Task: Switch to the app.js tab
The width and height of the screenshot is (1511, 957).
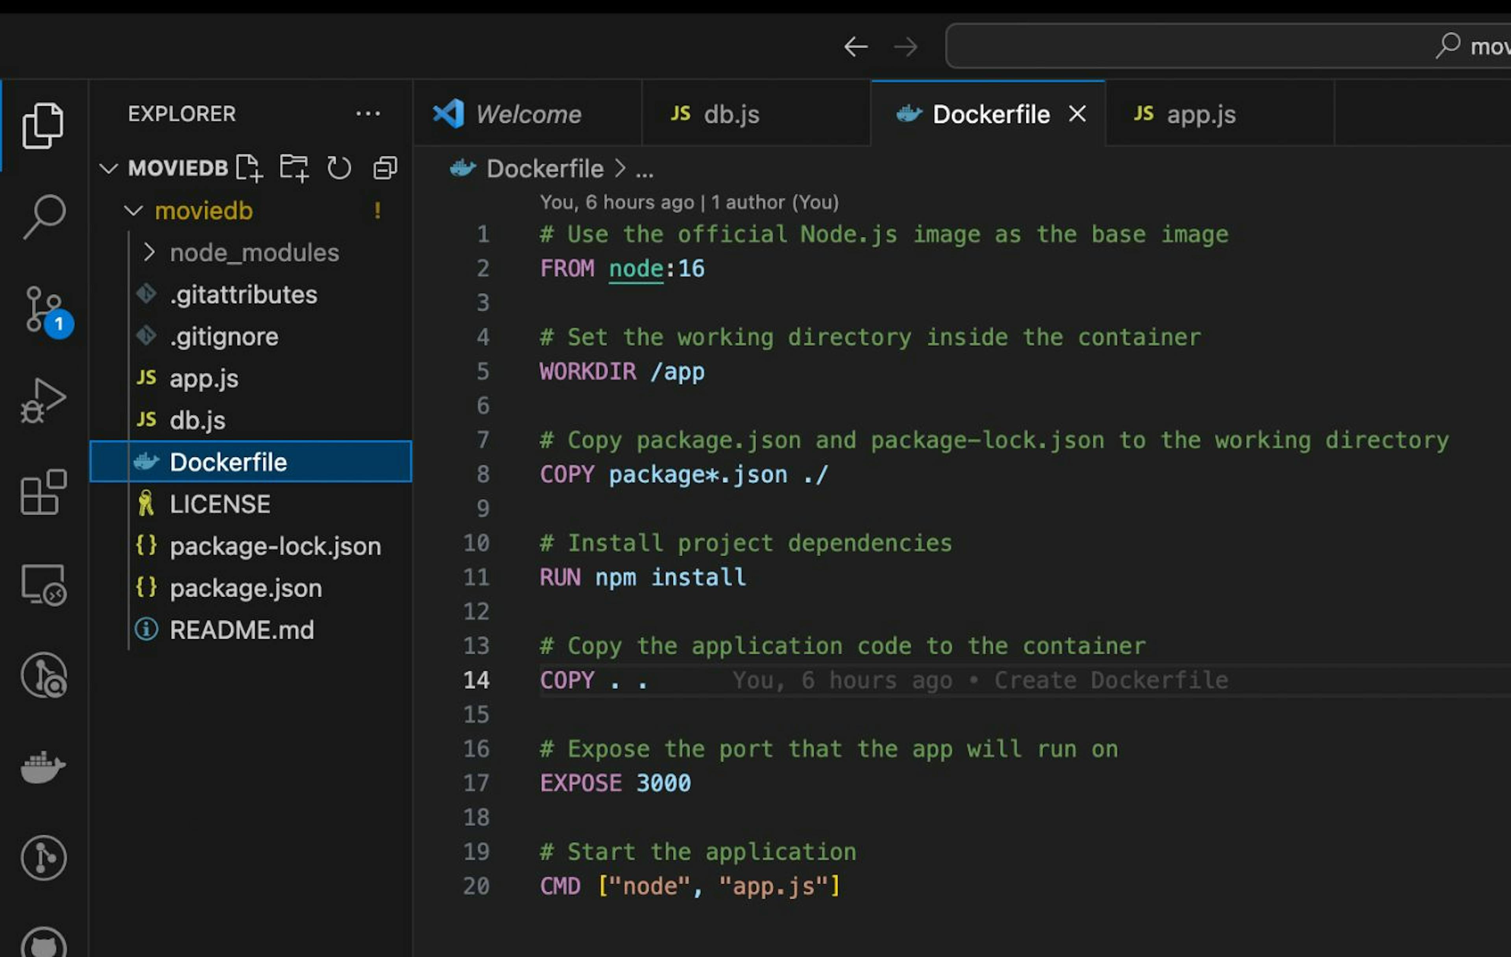Action: coord(1220,114)
